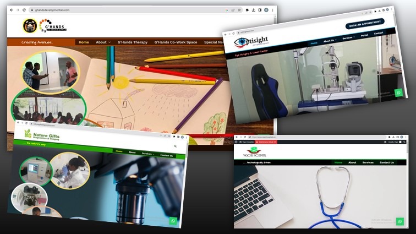
Task: Click the ghandsdevelopmentals.com address bar
Action: 135,10
